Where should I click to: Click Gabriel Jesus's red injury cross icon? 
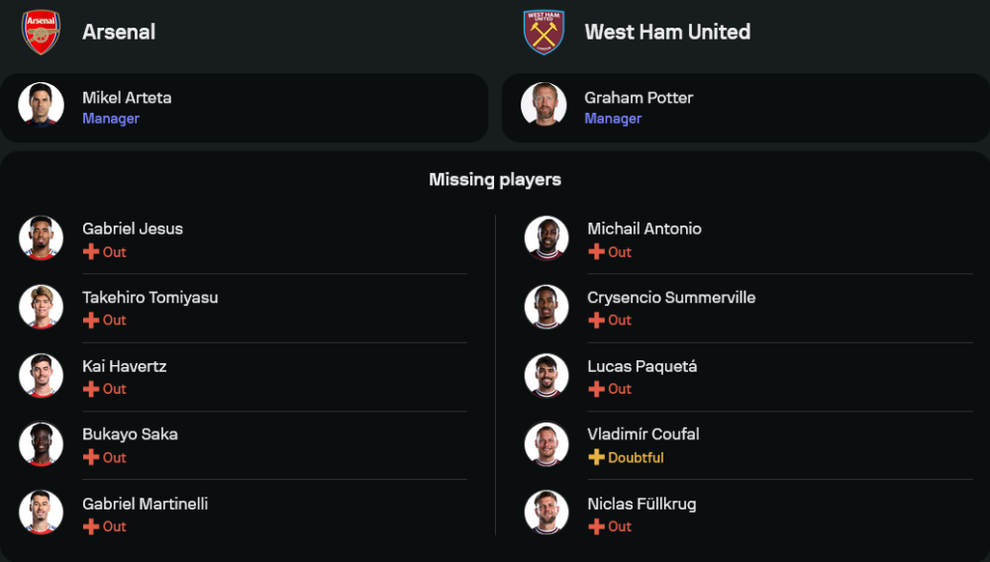(x=91, y=252)
